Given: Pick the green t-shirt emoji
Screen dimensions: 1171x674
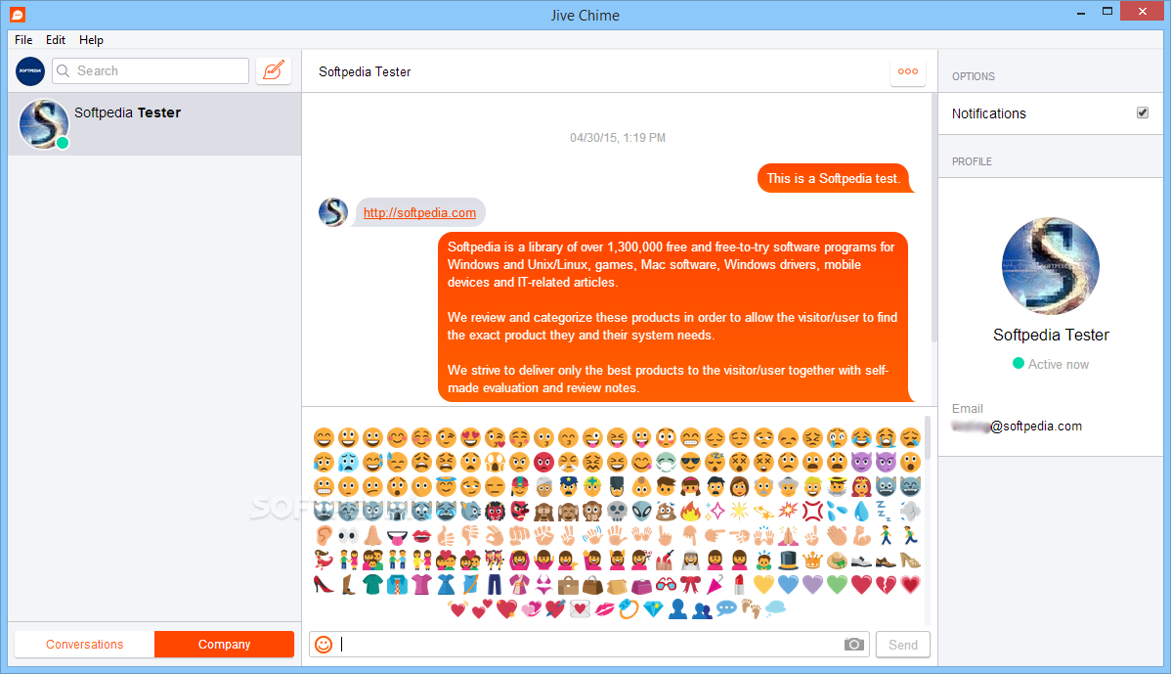Looking at the screenshot, I should click(372, 584).
